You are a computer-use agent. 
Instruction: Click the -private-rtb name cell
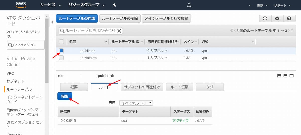(88, 58)
